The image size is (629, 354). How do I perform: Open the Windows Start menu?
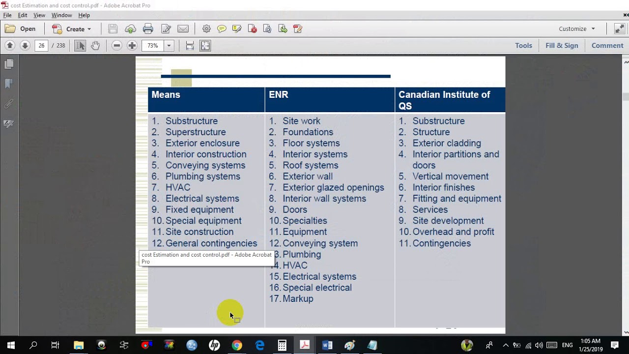11,346
